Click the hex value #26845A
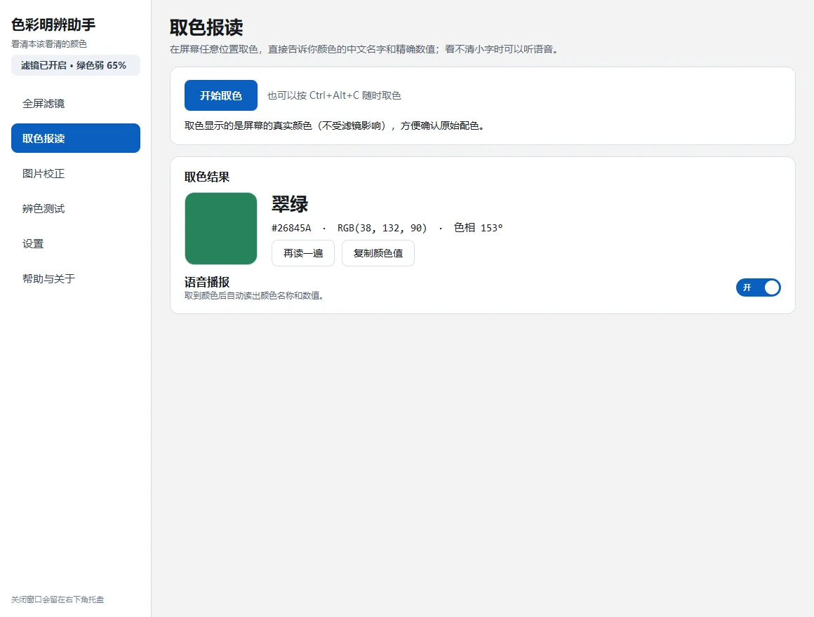The height and width of the screenshot is (617, 814). click(x=291, y=228)
